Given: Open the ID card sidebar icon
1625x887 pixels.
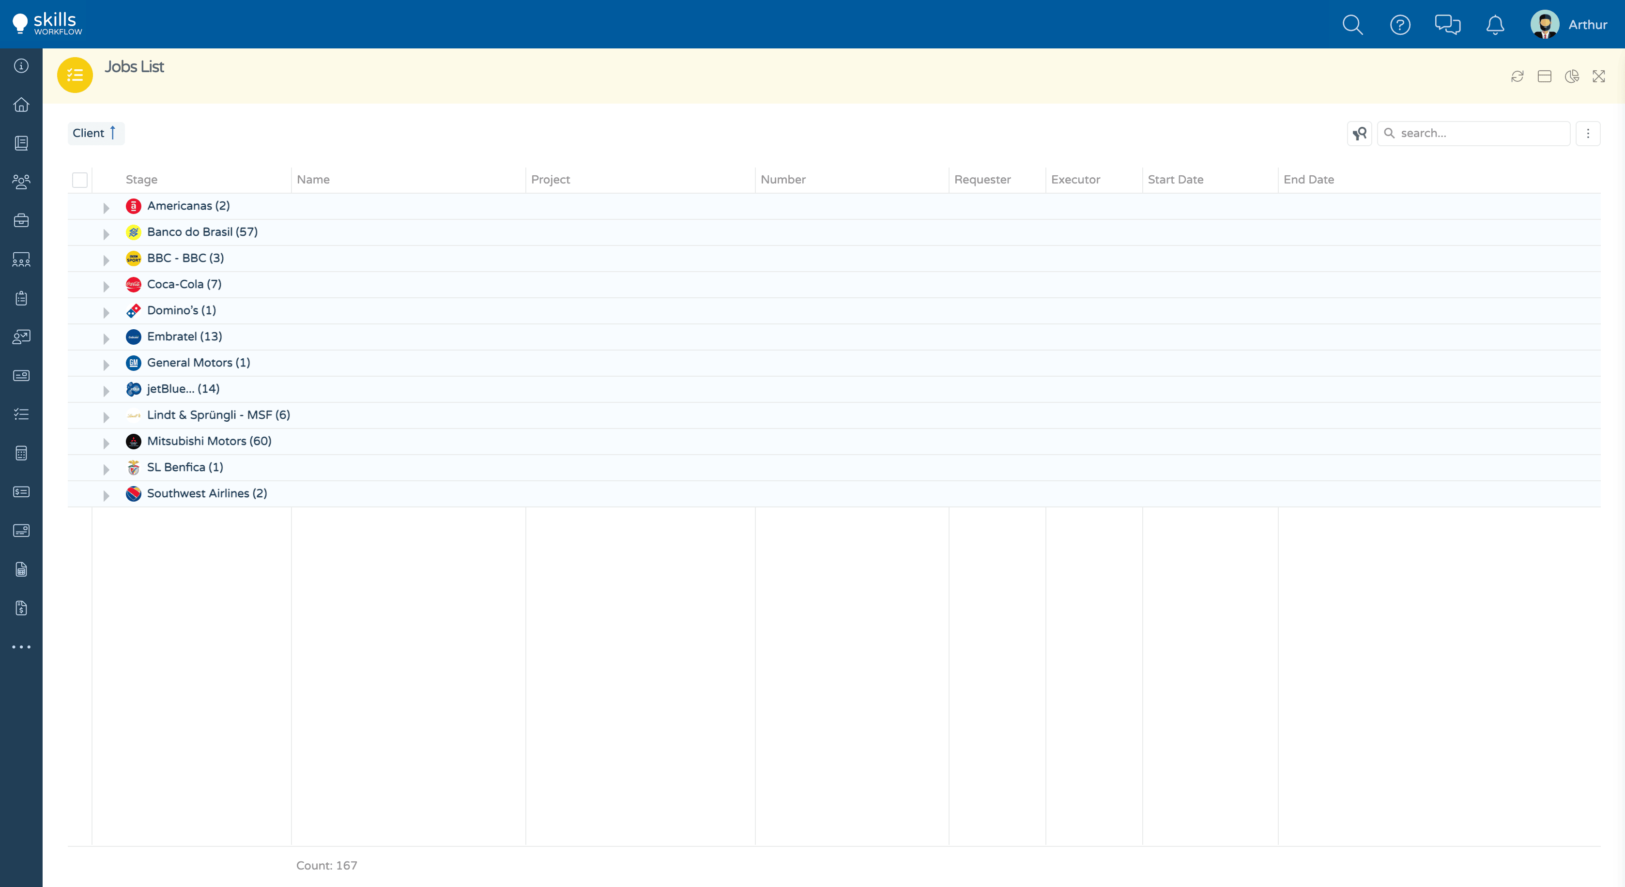Looking at the screenshot, I should click(x=21, y=375).
